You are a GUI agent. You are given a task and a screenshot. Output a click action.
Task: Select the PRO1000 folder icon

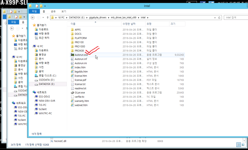click(72, 46)
